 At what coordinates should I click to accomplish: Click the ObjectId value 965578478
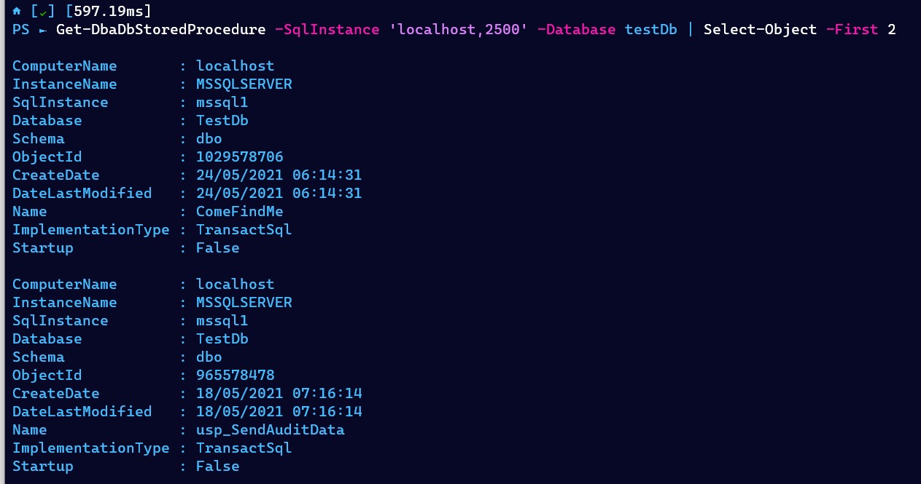[x=236, y=376]
